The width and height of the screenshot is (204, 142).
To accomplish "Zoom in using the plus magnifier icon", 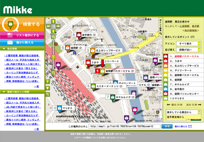I will click(x=53, y=37).
